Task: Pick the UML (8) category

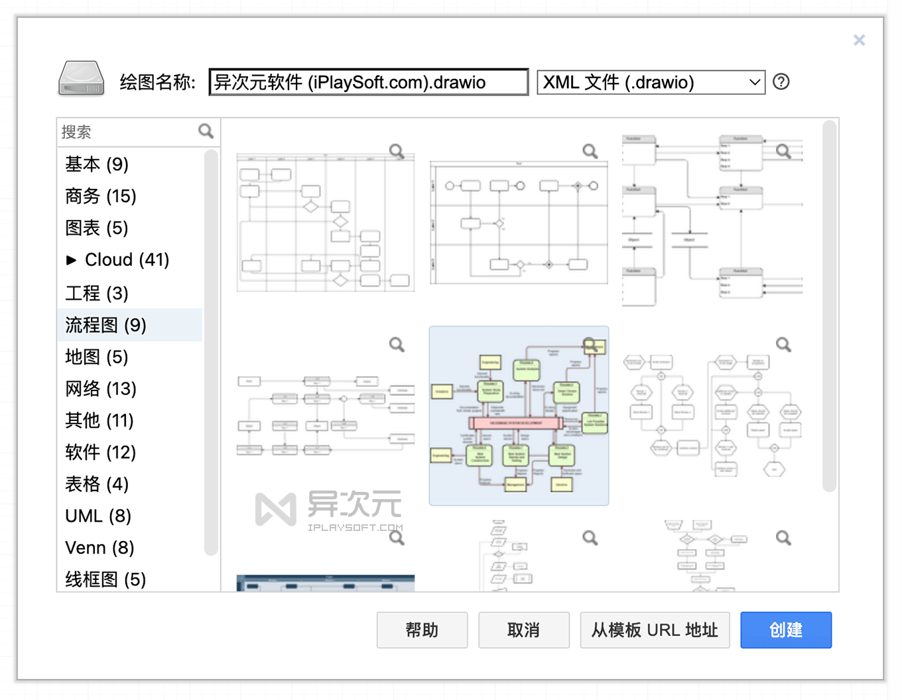Action: [129, 516]
